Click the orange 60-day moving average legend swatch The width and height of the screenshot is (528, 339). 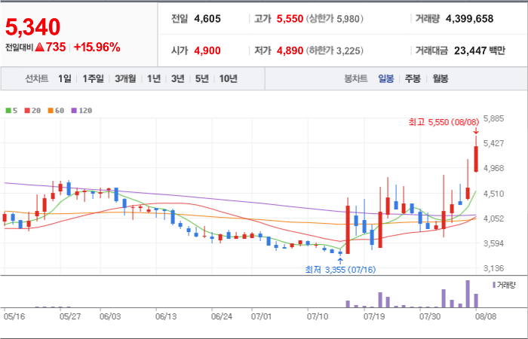pyautogui.click(x=51, y=110)
